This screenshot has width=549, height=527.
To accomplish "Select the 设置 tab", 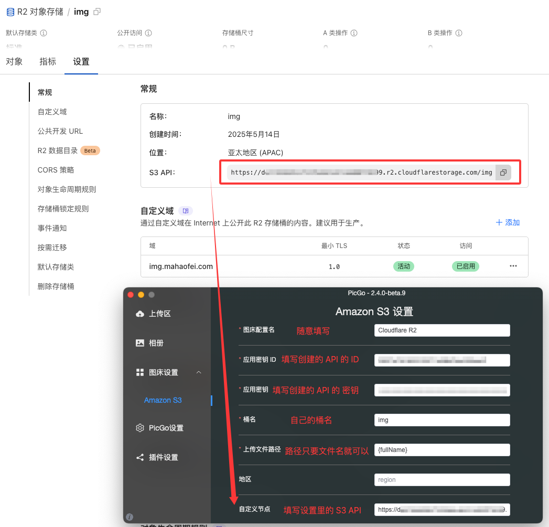I will [x=81, y=62].
